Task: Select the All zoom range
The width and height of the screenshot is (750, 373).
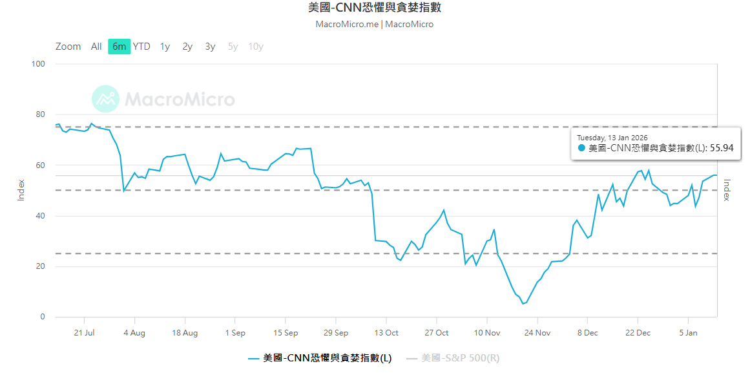Action: [96, 47]
